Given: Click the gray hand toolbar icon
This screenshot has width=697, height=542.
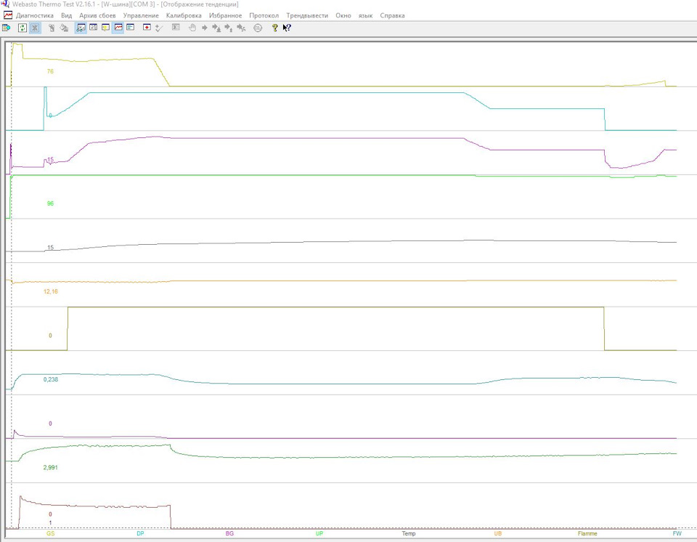Looking at the screenshot, I should point(192,28).
